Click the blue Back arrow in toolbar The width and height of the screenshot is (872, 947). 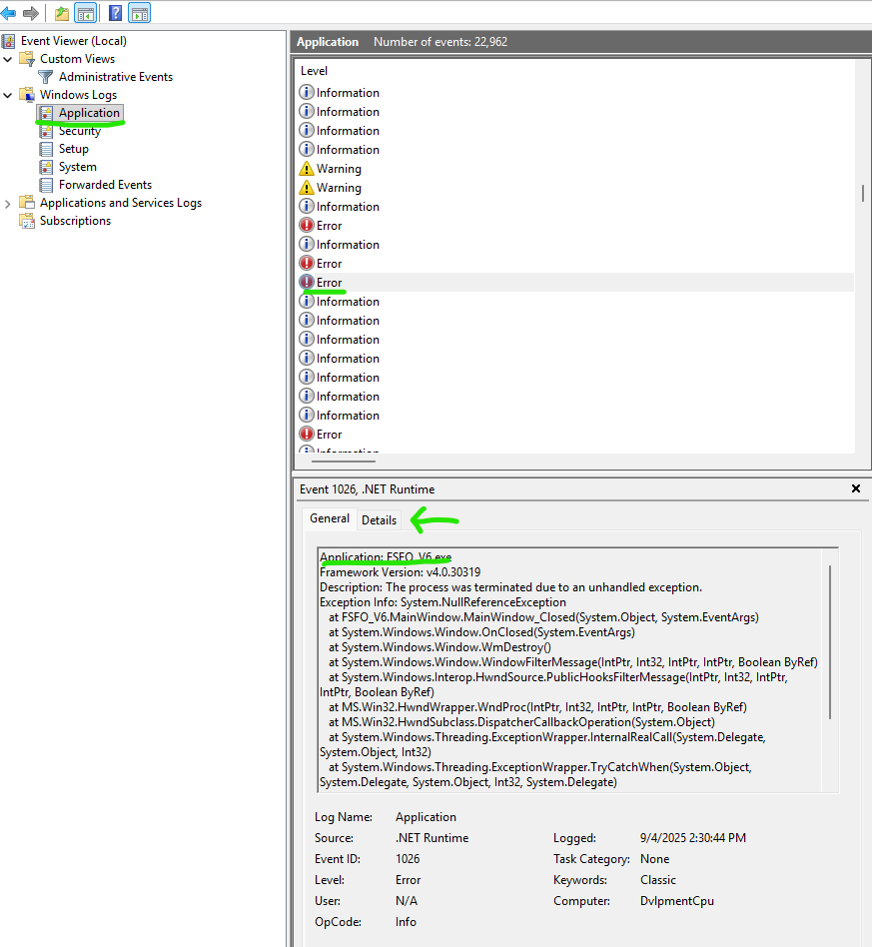click(x=9, y=13)
